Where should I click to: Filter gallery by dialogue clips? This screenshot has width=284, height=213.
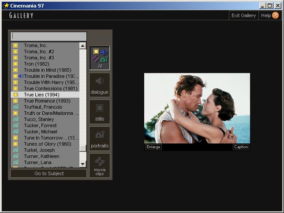click(x=100, y=85)
